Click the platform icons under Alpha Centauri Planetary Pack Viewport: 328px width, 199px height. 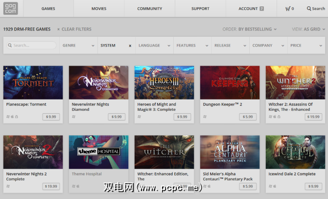tap(207, 186)
